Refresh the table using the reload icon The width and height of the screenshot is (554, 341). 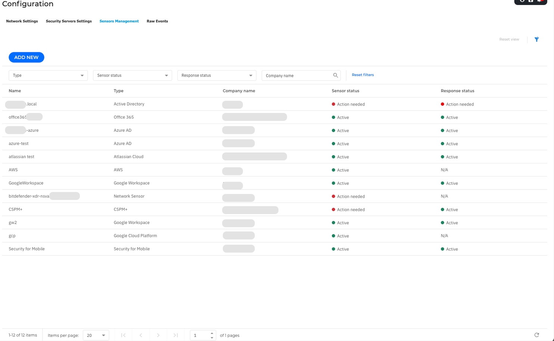coord(536,335)
